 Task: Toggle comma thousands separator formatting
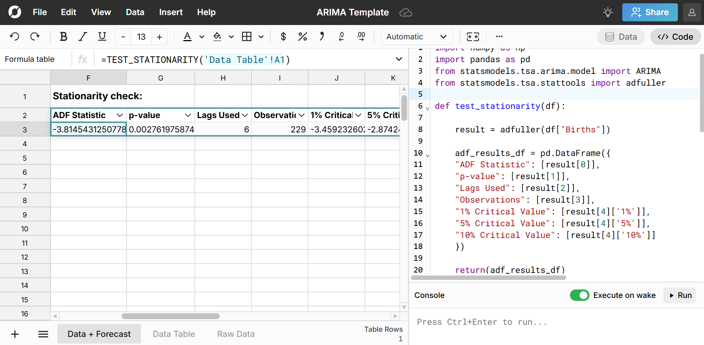point(321,36)
